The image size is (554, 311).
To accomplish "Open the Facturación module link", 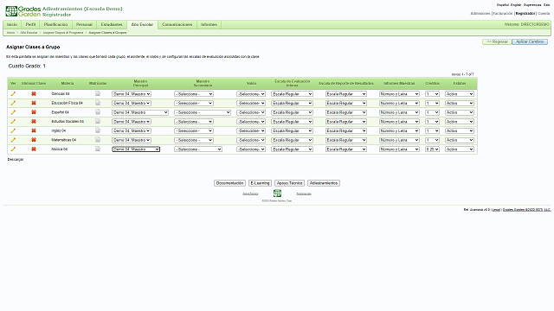I will click(x=503, y=14).
